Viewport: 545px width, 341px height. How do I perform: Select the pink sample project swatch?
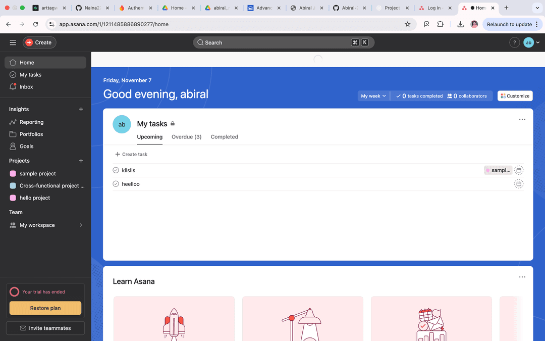pos(13,174)
